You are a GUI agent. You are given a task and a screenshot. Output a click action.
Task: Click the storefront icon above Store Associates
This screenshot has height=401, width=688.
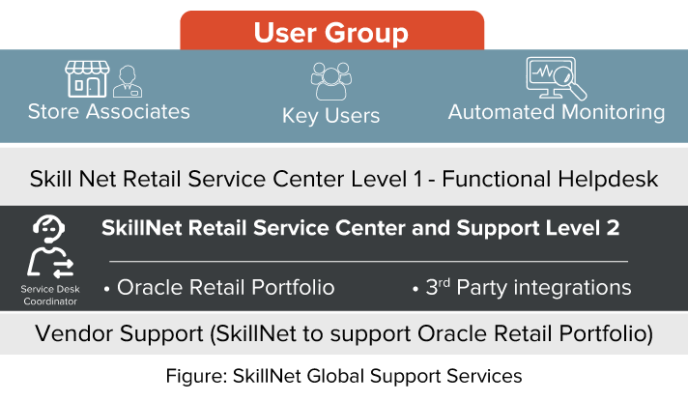(87, 79)
